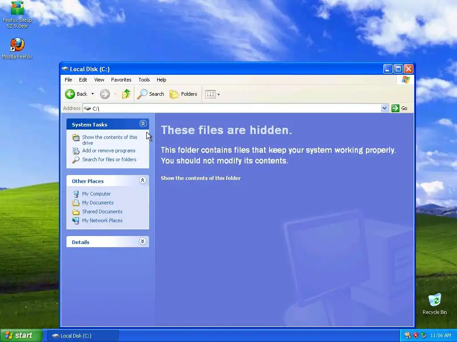
Task: Open the Search pane
Action: click(x=151, y=94)
